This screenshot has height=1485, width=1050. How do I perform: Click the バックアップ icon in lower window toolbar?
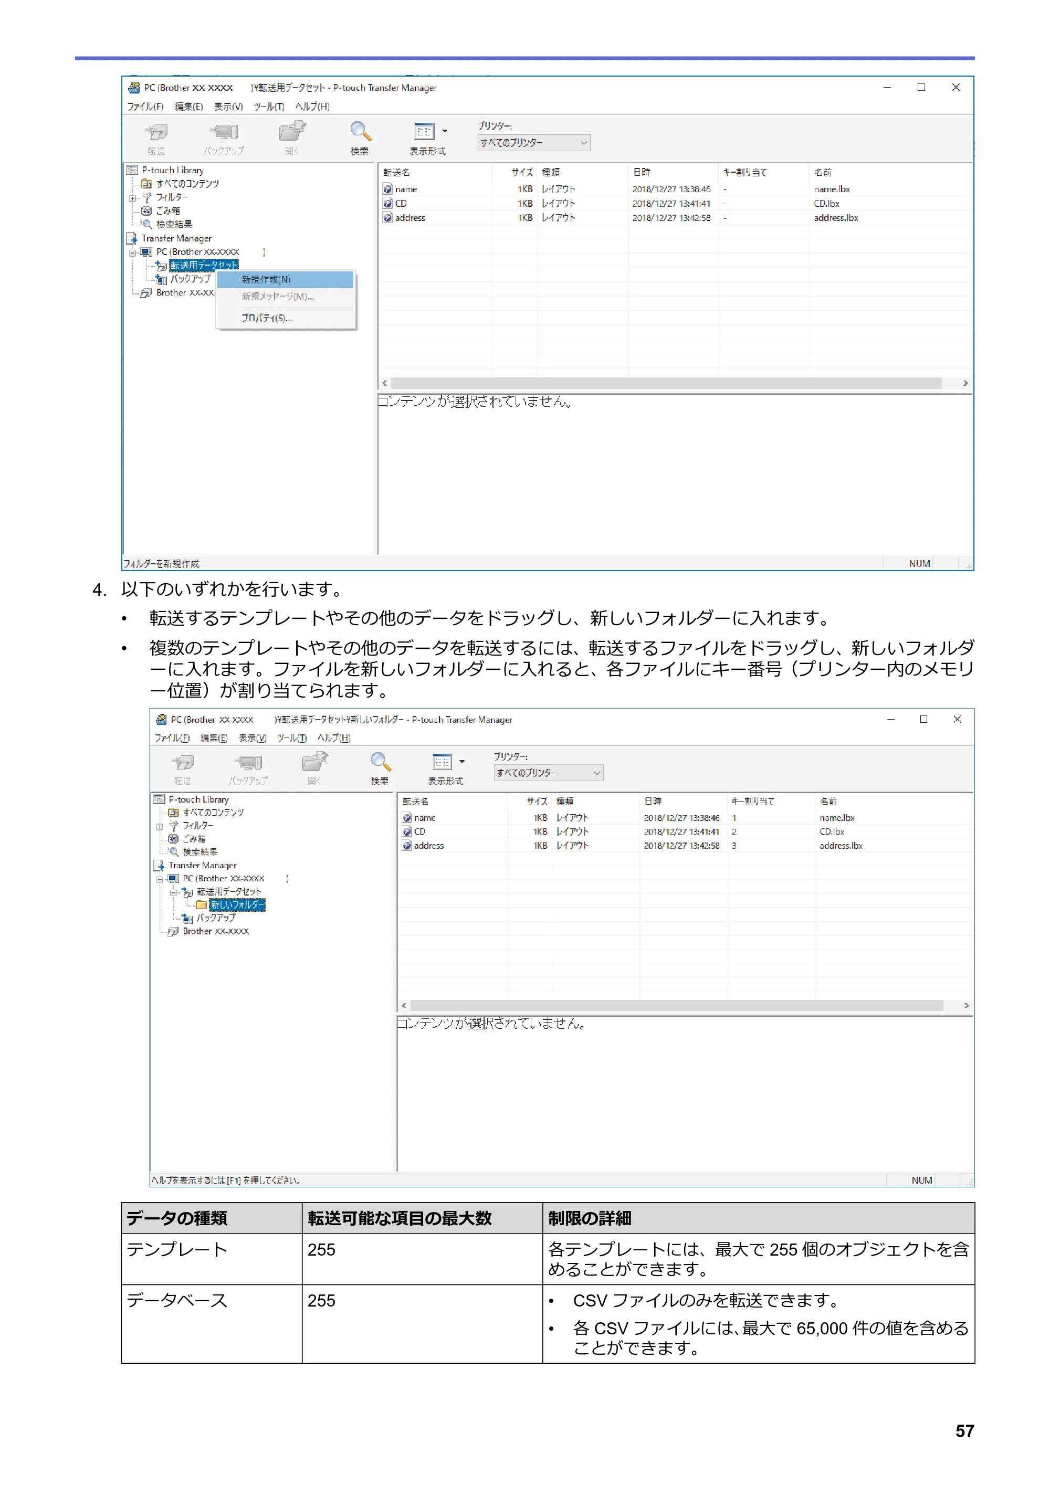pyautogui.click(x=248, y=763)
